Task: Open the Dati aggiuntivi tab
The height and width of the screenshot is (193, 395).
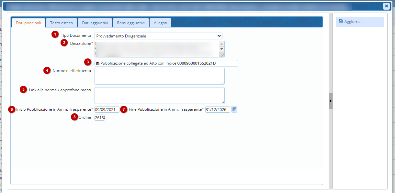Action: click(95, 23)
